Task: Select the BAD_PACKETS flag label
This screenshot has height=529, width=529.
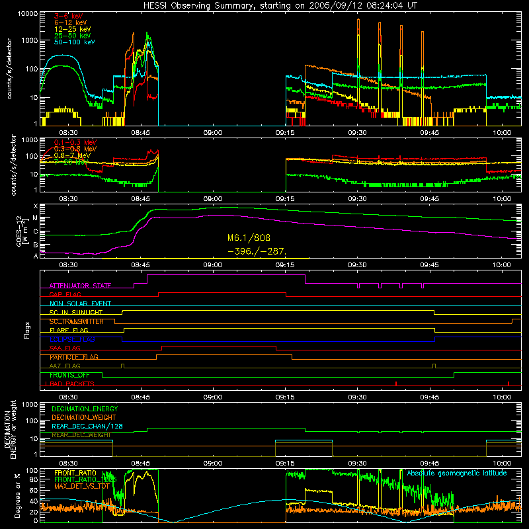Action: click(x=72, y=384)
